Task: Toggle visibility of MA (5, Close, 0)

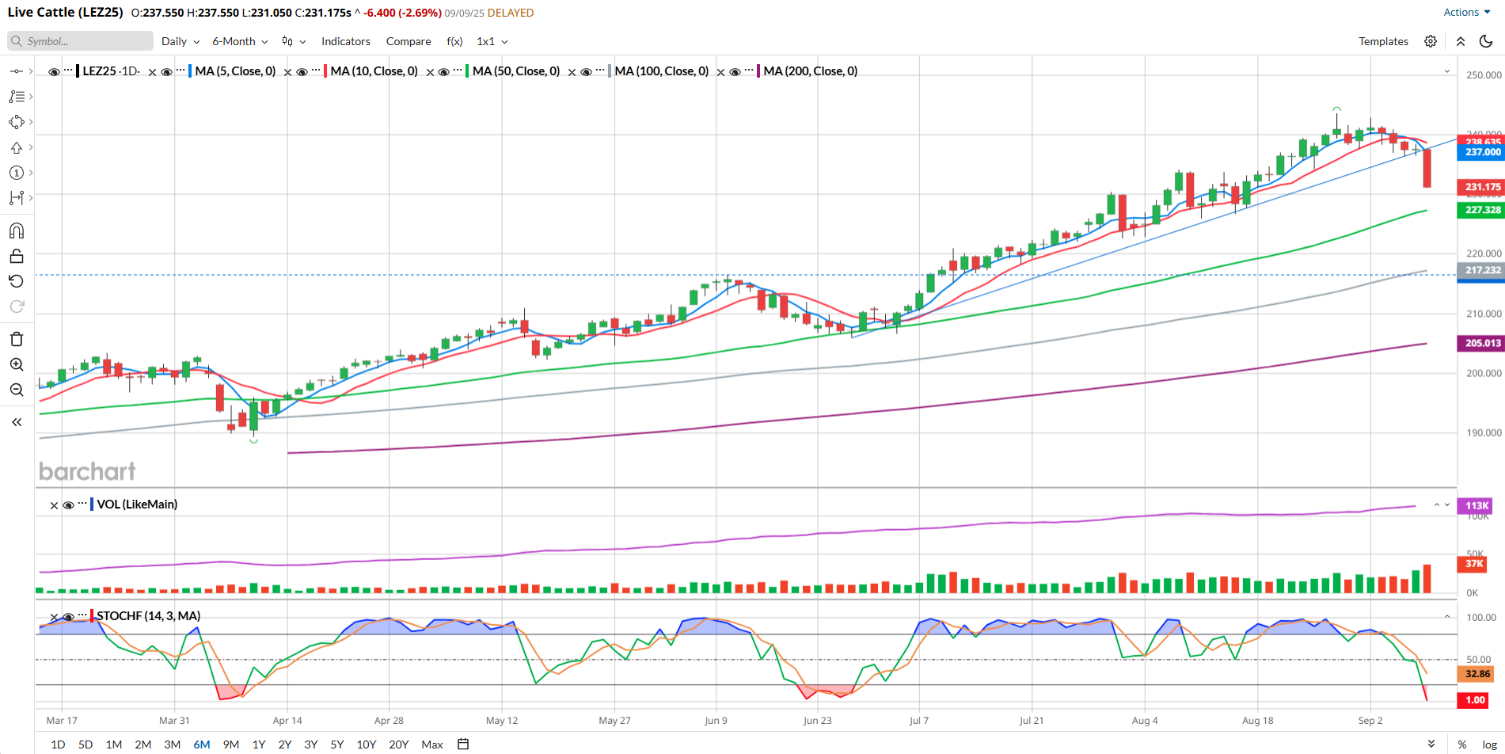Action: 167,72
